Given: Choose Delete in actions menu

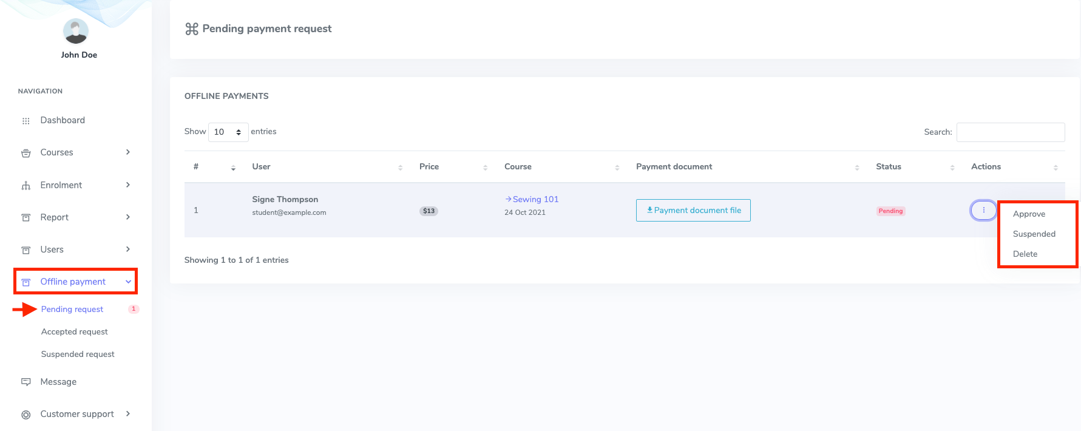Looking at the screenshot, I should point(1025,254).
